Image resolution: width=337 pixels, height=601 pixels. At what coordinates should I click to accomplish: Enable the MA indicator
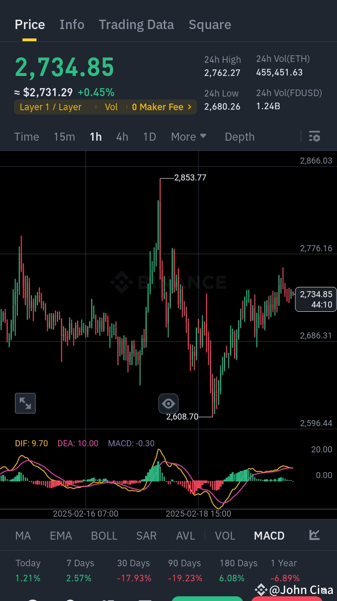[23, 535]
